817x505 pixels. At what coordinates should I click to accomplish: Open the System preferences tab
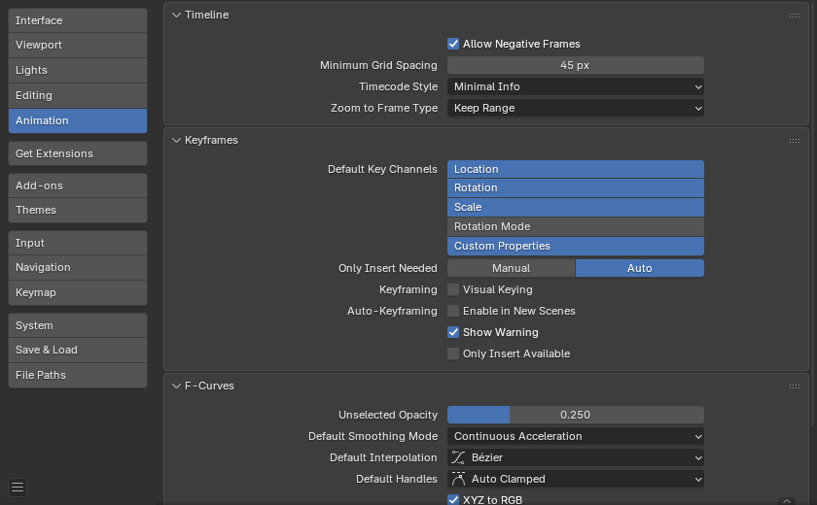pos(78,325)
